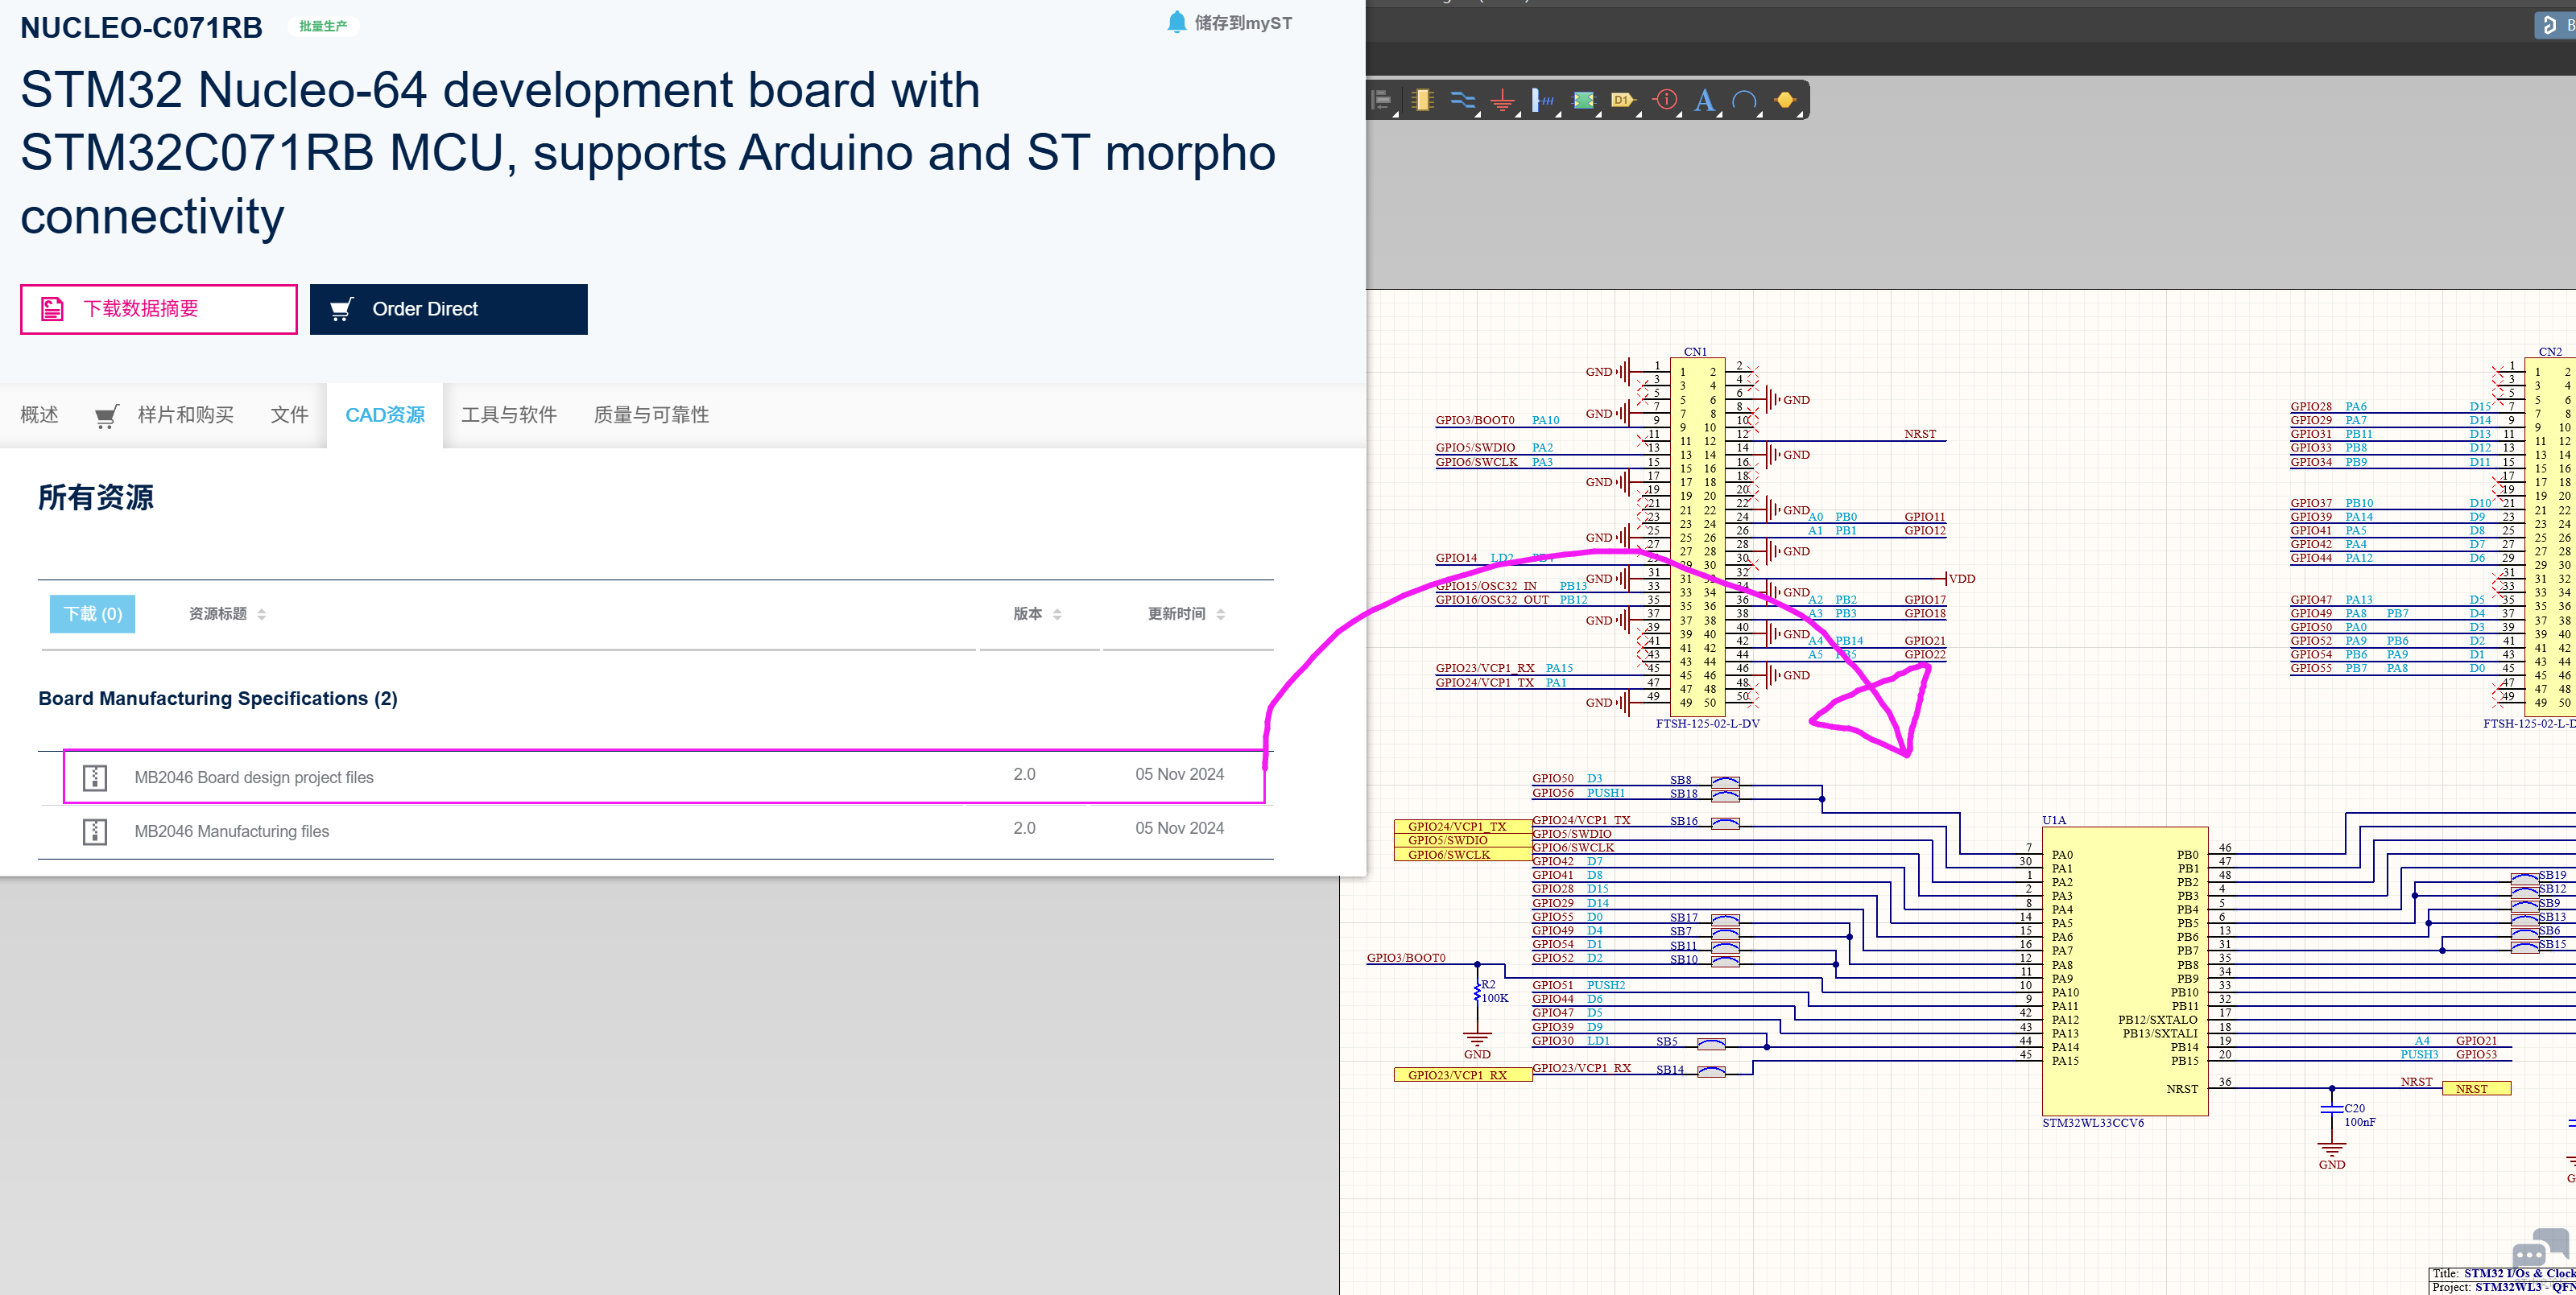Click the GPIO24/VCP1_TX yellow port
This screenshot has width=2576, height=1295.
pyautogui.click(x=1463, y=827)
